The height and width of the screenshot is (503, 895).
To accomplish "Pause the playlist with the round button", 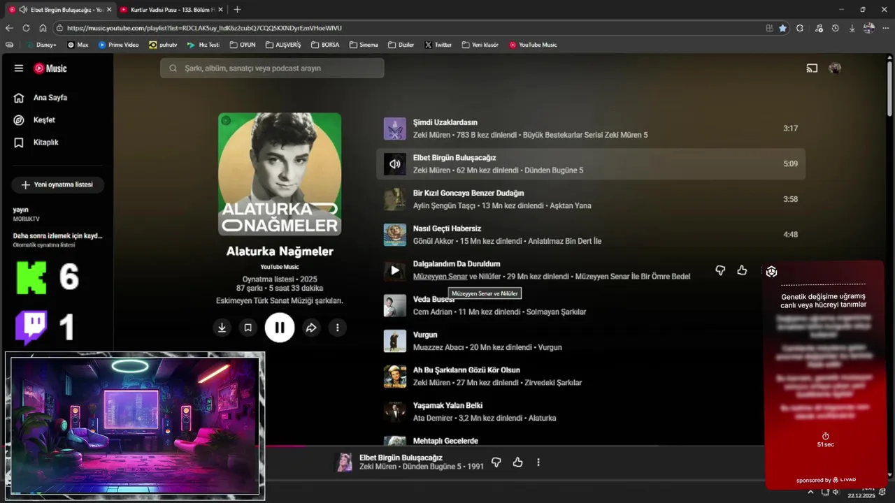I will coord(280,328).
